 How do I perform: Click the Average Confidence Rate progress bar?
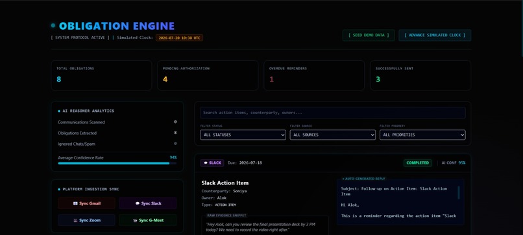click(x=117, y=163)
